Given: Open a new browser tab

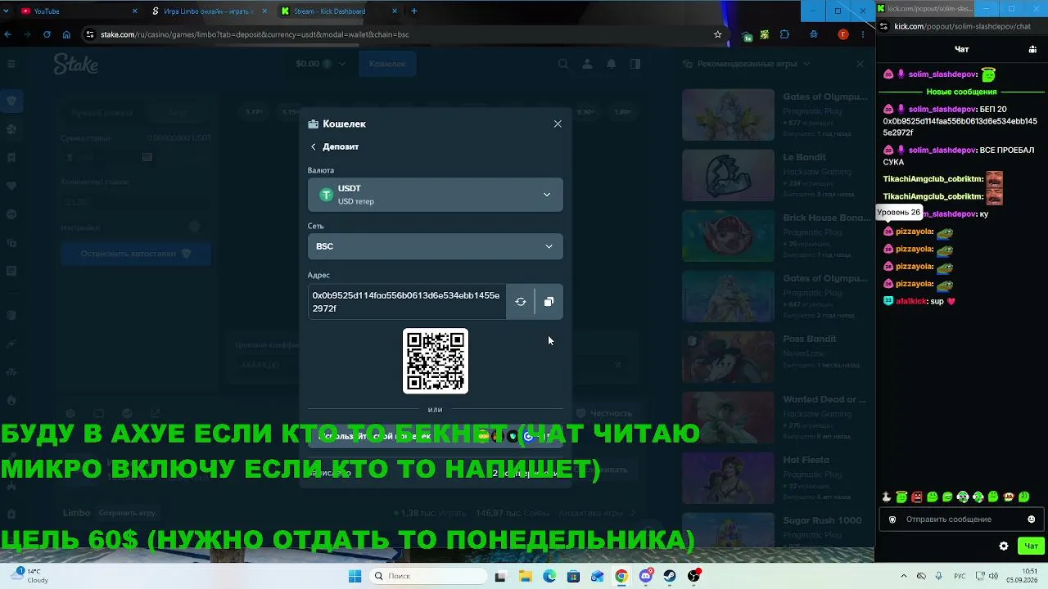Looking at the screenshot, I should point(414,11).
